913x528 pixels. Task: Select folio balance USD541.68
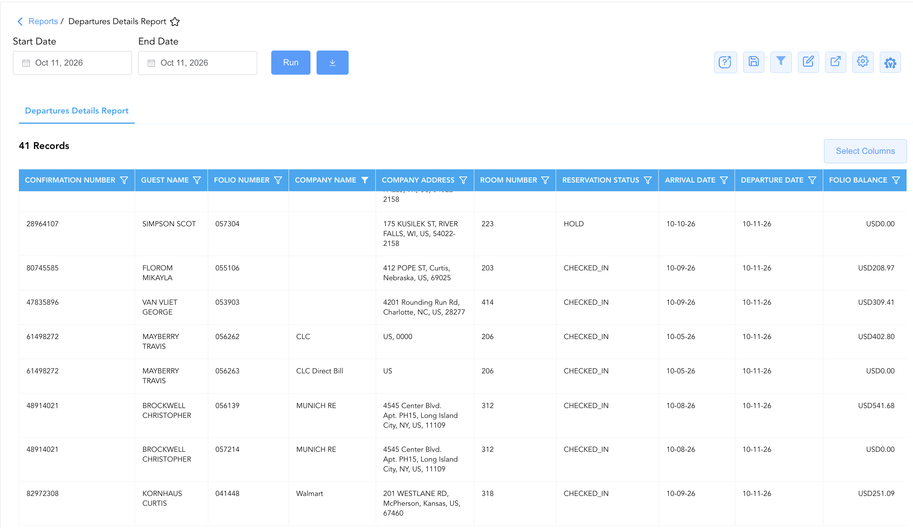click(x=876, y=406)
